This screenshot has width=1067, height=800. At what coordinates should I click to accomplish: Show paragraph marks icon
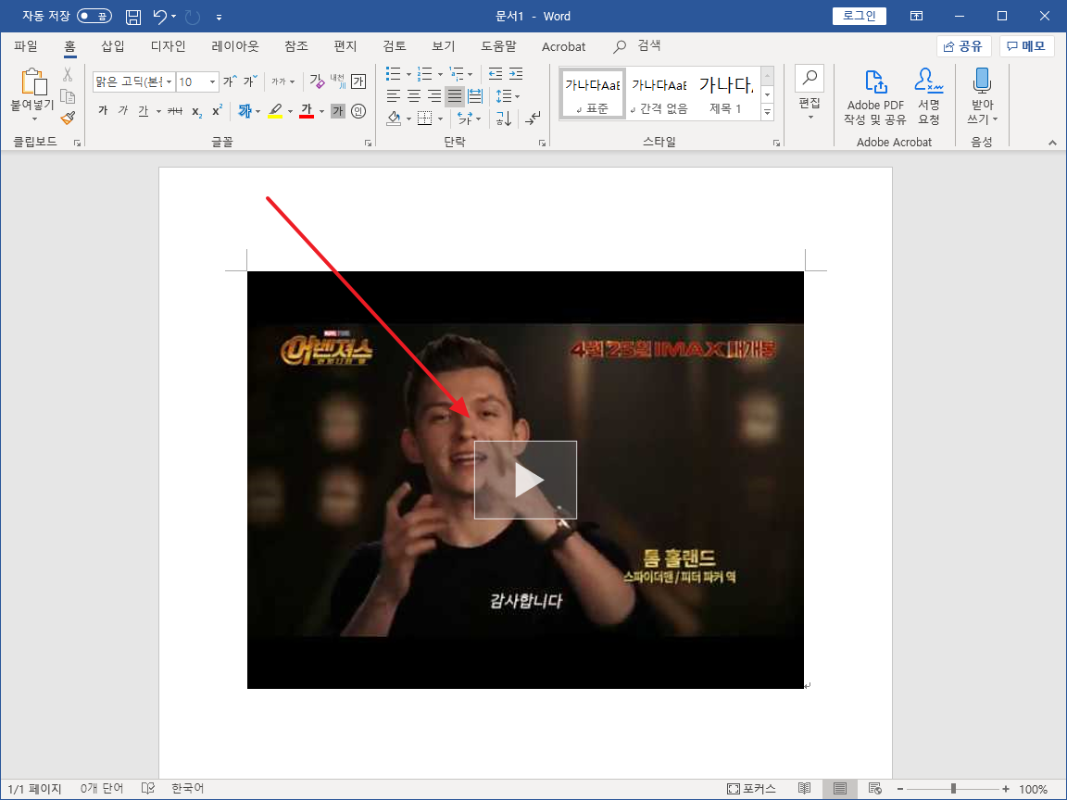pyautogui.click(x=533, y=119)
